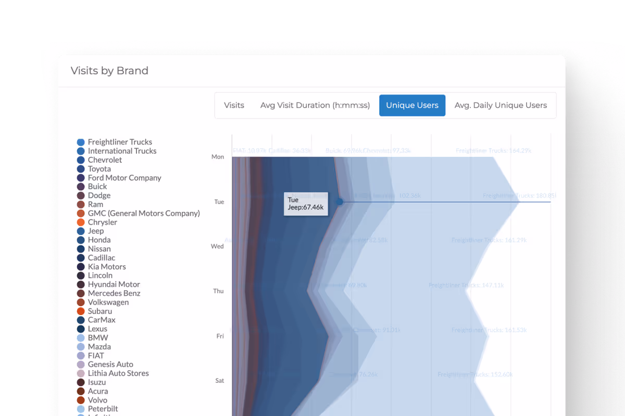Click the Fri axis label

pyautogui.click(x=220, y=336)
